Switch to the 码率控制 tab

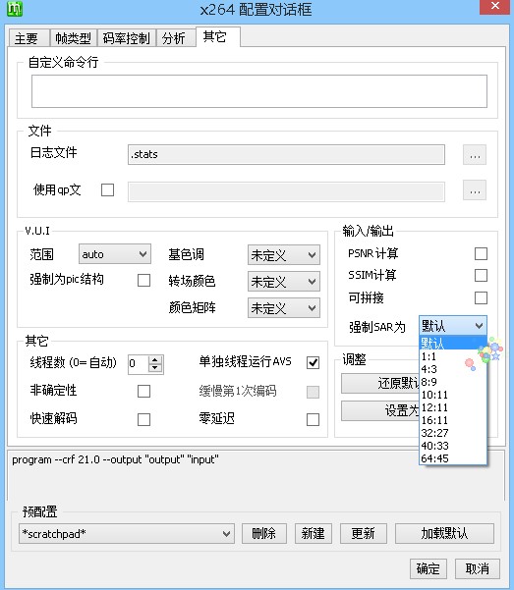tap(126, 38)
